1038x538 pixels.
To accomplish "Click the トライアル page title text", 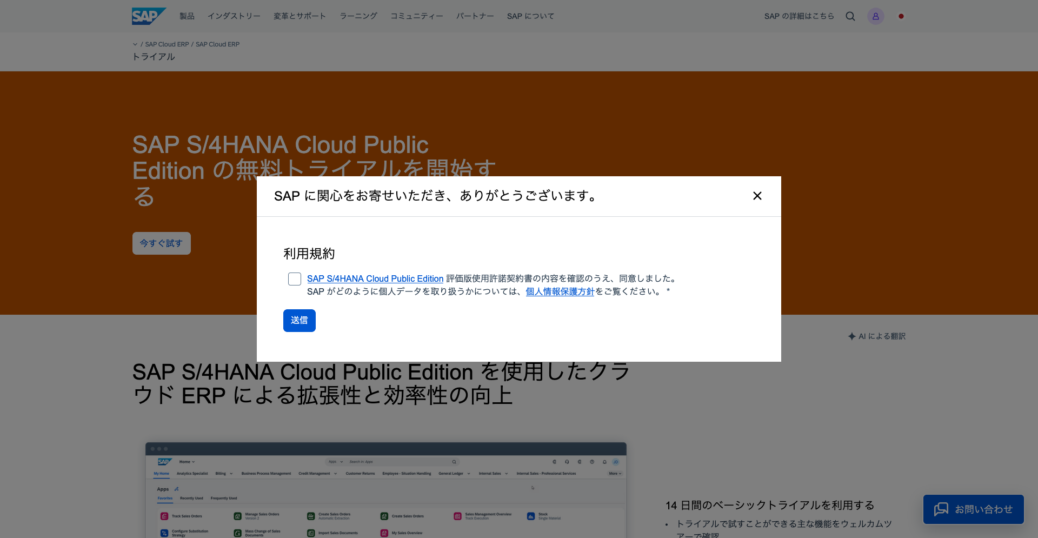I will (x=154, y=57).
